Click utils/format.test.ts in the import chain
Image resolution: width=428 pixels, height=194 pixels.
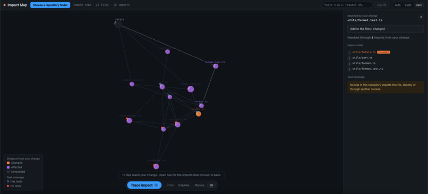367,69
